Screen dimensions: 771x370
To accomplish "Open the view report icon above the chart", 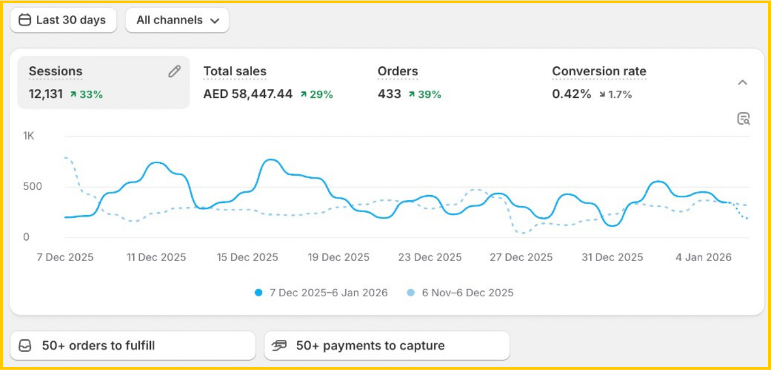I will [x=743, y=119].
